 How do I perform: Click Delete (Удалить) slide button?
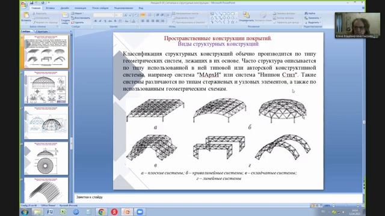coord(78,22)
